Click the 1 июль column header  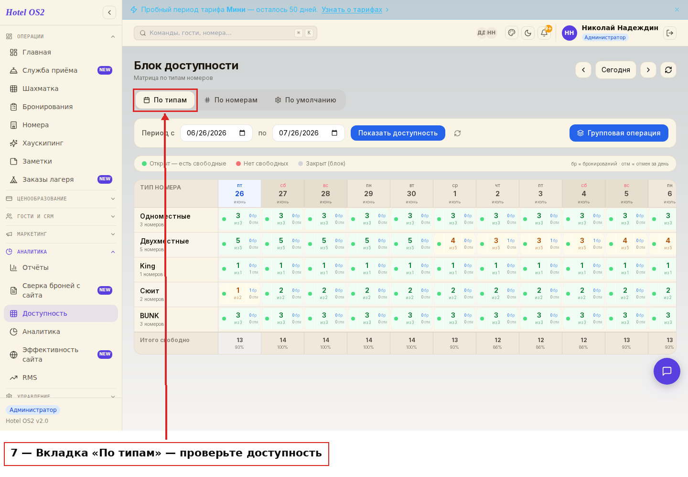pyautogui.click(x=455, y=193)
